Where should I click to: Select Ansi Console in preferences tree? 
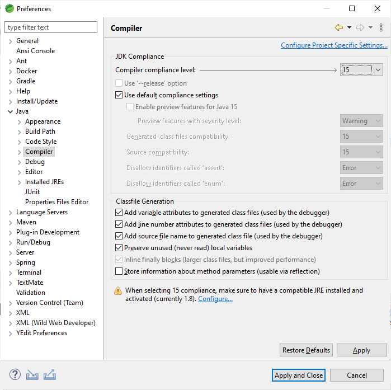pos(35,51)
